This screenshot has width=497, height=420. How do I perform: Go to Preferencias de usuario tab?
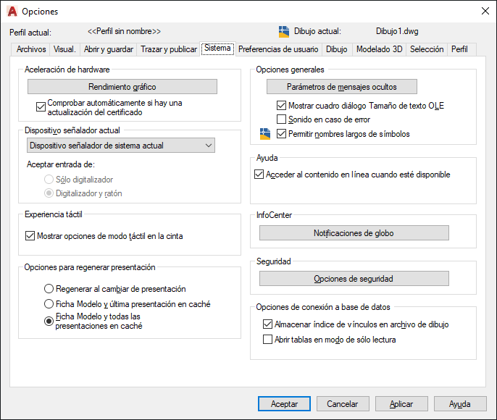278,49
